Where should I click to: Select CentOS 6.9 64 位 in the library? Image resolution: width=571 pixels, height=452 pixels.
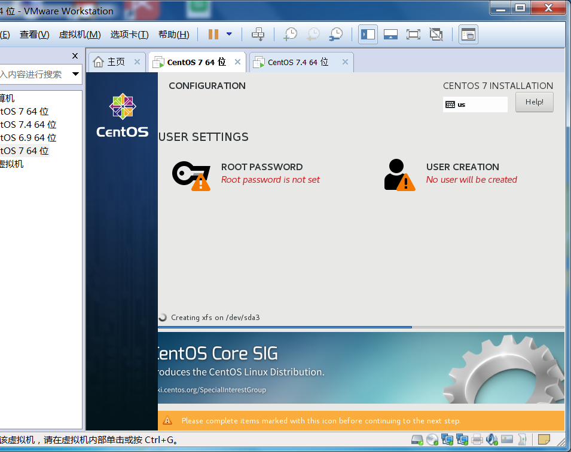click(29, 138)
